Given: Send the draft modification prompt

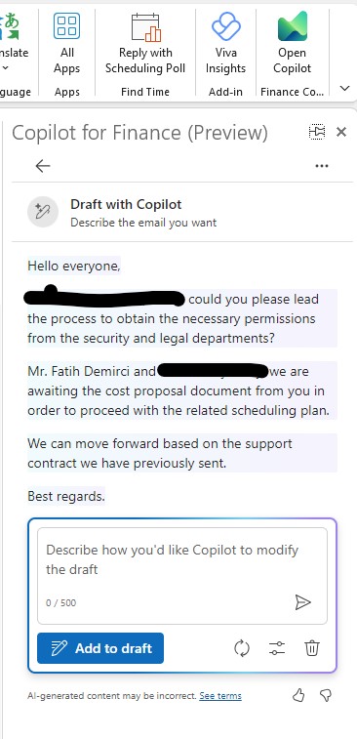Looking at the screenshot, I should [x=302, y=602].
